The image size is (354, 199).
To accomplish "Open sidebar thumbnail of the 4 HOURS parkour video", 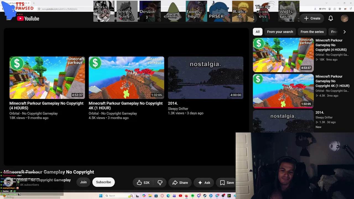I will (283, 55).
